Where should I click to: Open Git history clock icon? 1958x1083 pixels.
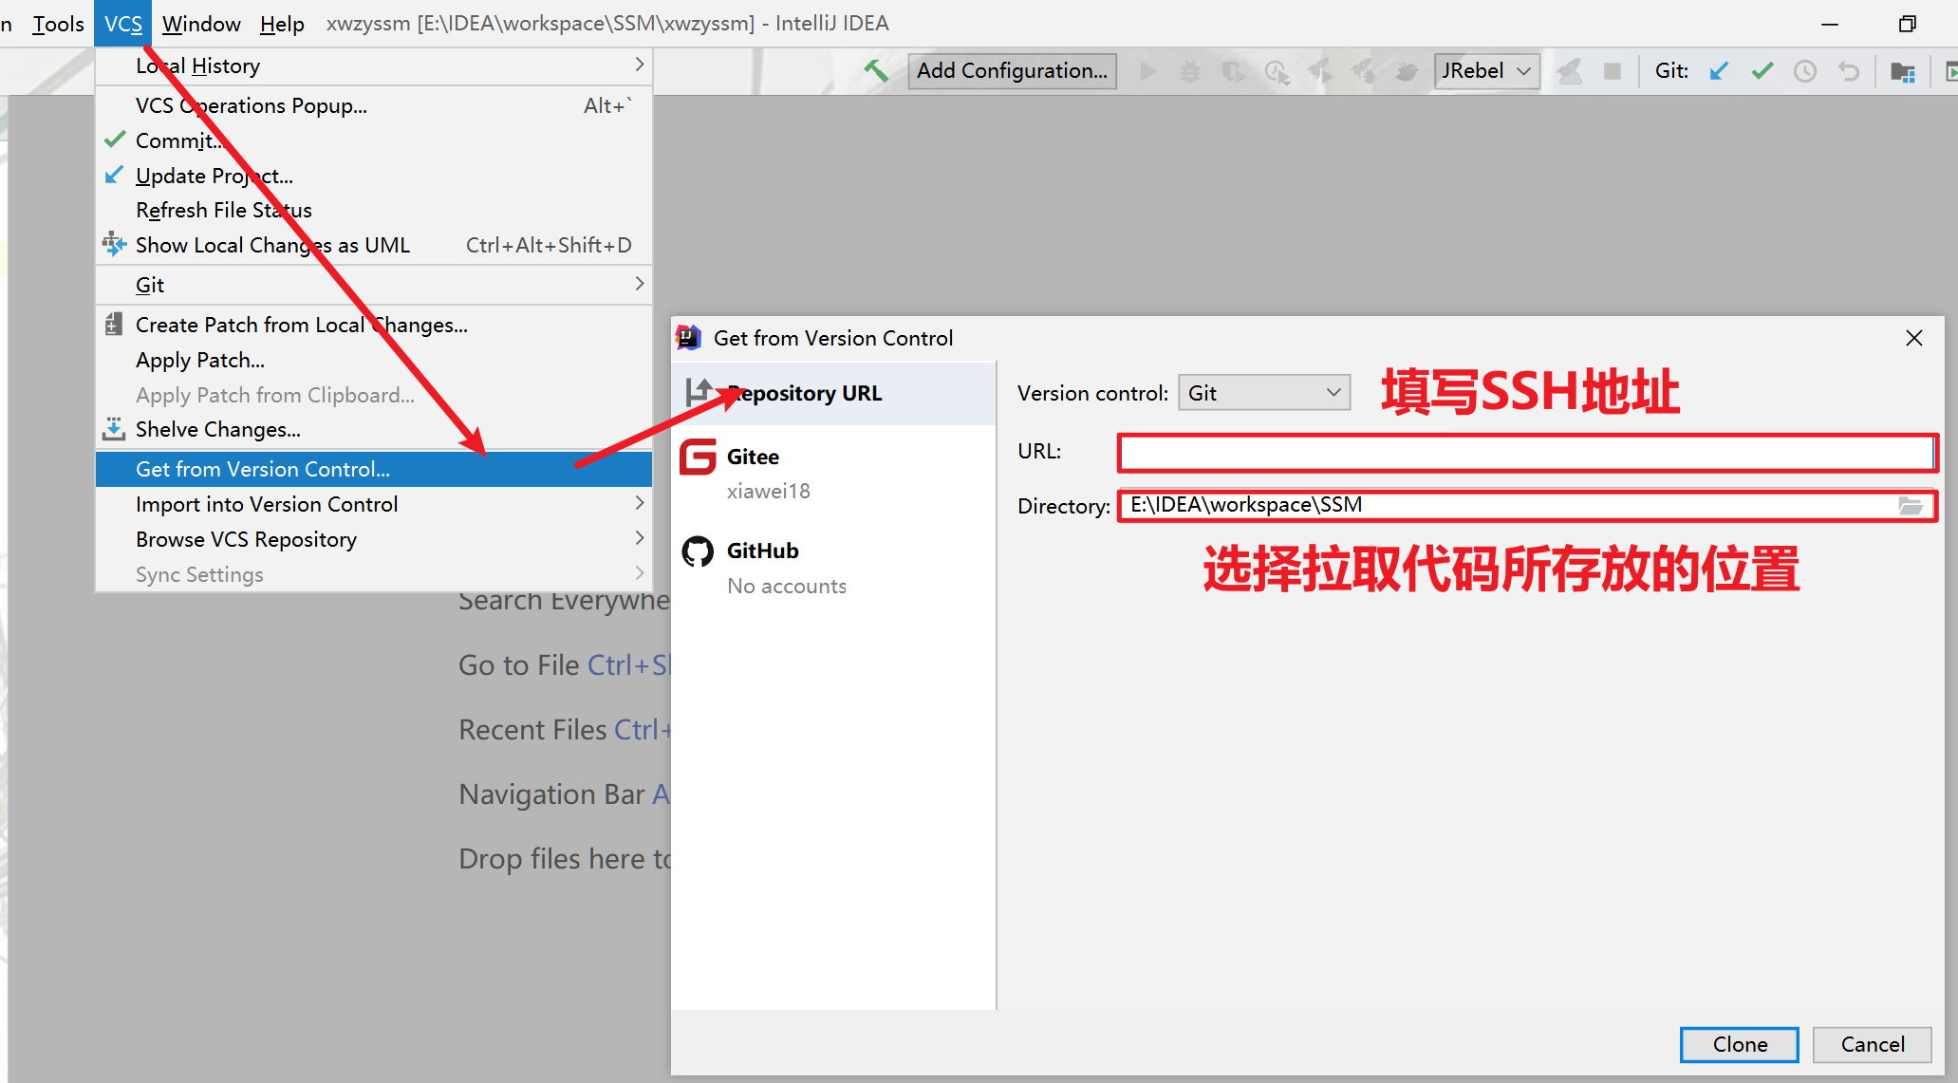1805,71
